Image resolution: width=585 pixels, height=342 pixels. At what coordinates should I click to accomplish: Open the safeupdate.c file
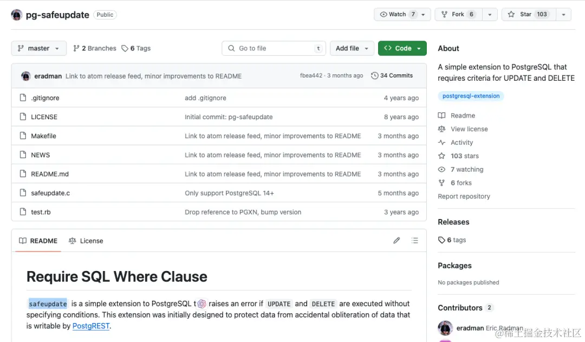pyautogui.click(x=50, y=193)
